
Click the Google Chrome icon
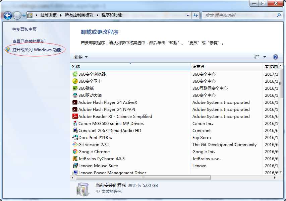tap(75, 152)
